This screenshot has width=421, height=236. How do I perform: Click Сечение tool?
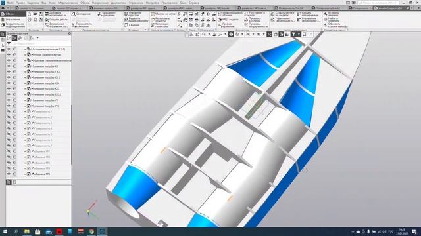point(132,25)
